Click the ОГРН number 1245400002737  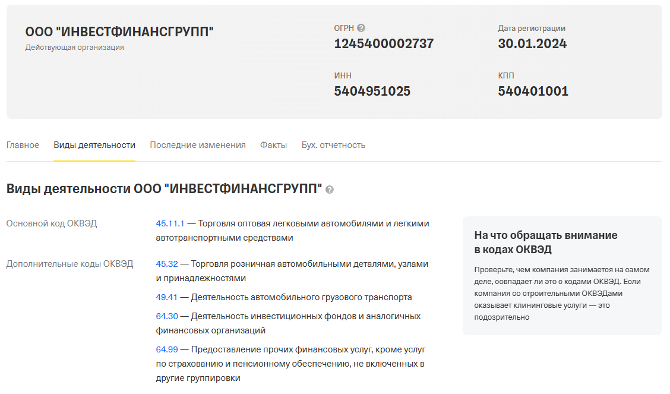[384, 44]
